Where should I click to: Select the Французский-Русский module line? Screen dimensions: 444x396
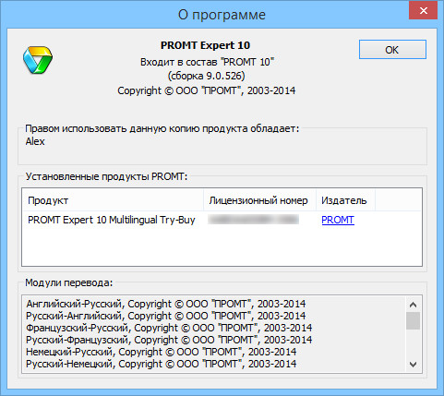pos(169,328)
